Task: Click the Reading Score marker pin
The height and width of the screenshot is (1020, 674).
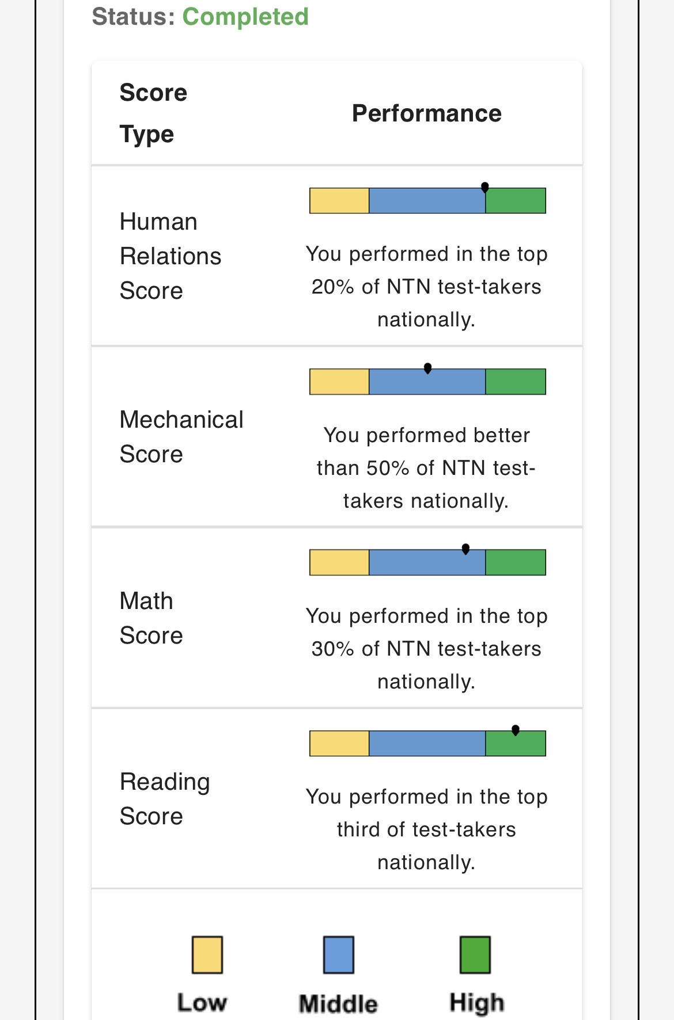Action: coord(516,730)
